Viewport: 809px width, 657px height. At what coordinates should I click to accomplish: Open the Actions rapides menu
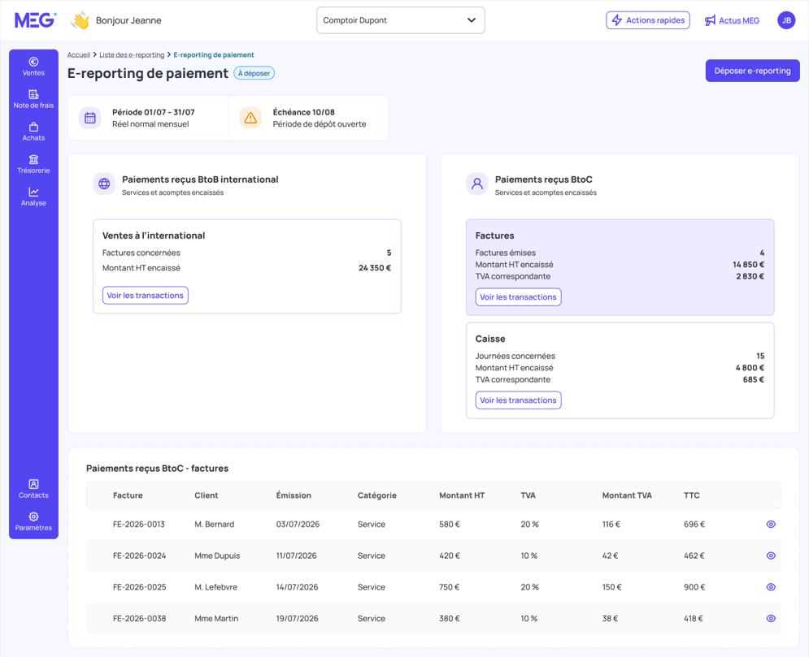point(647,20)
